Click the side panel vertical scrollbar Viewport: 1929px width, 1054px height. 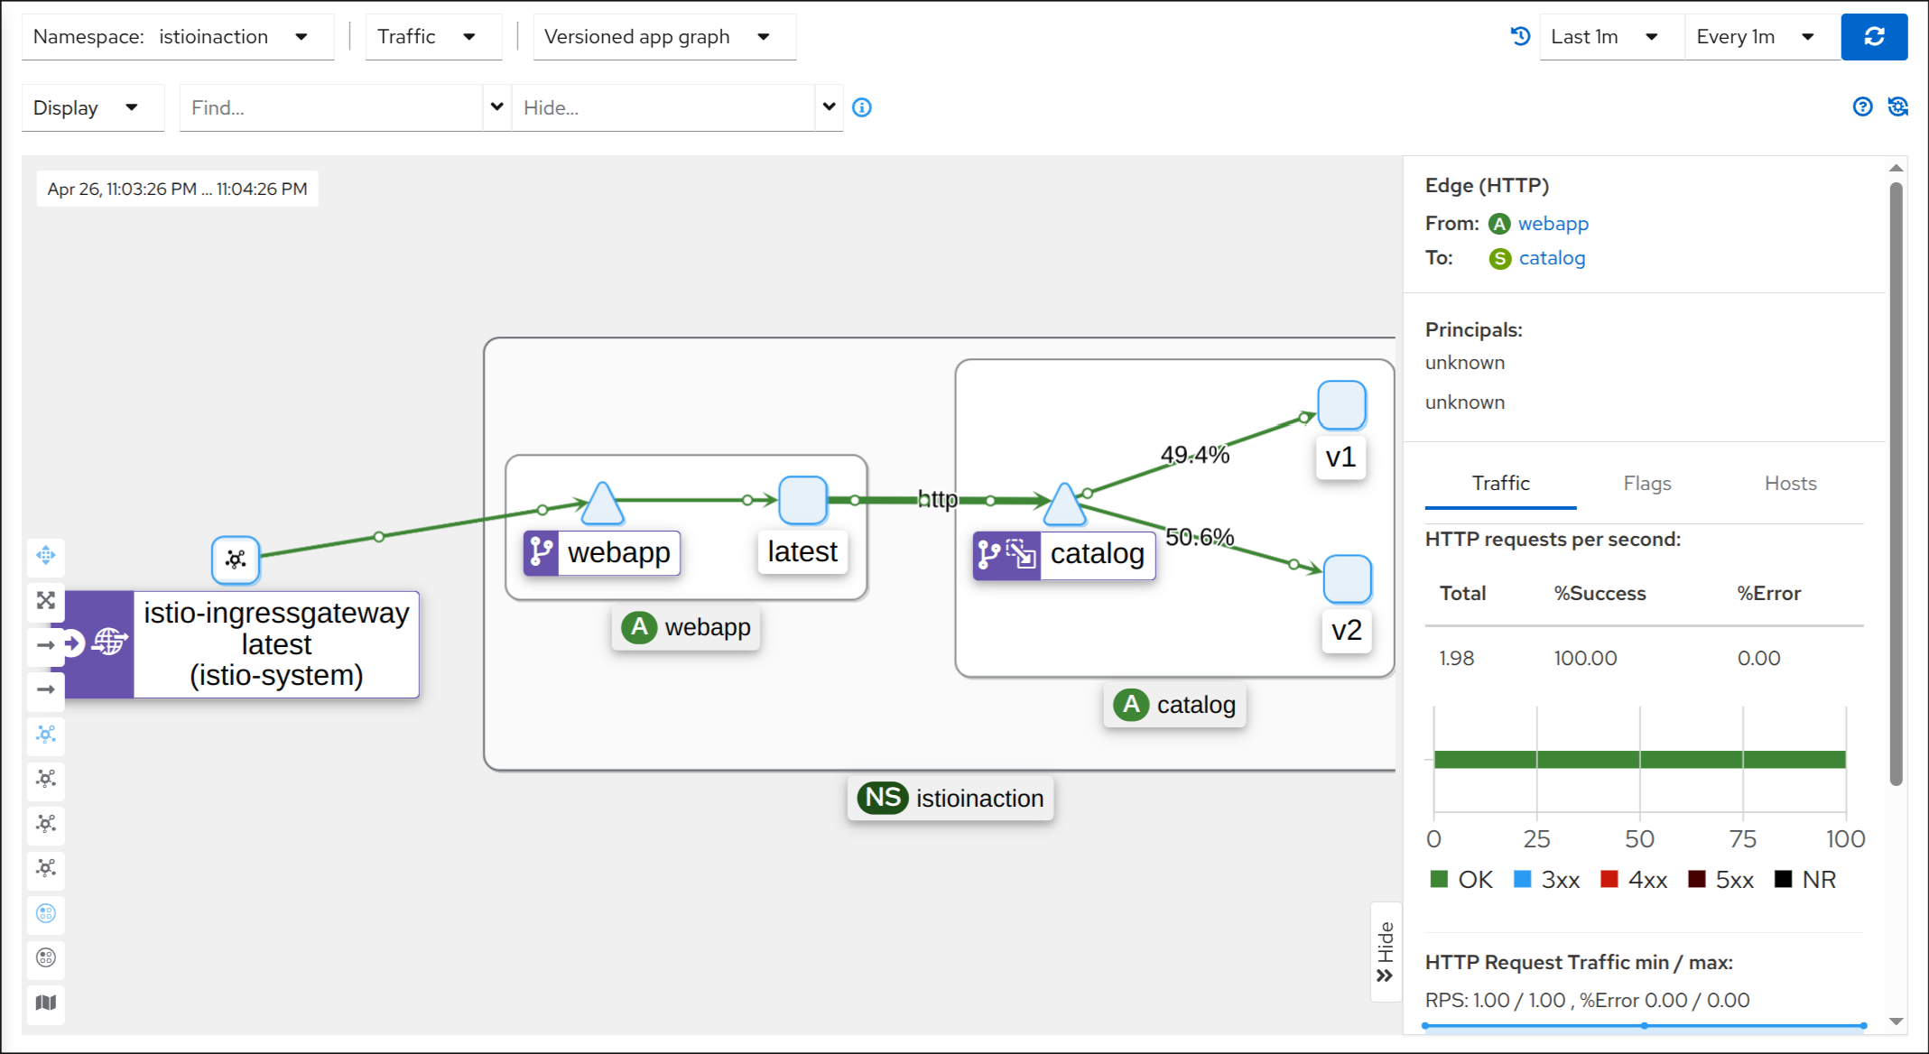coord(1896,483)
